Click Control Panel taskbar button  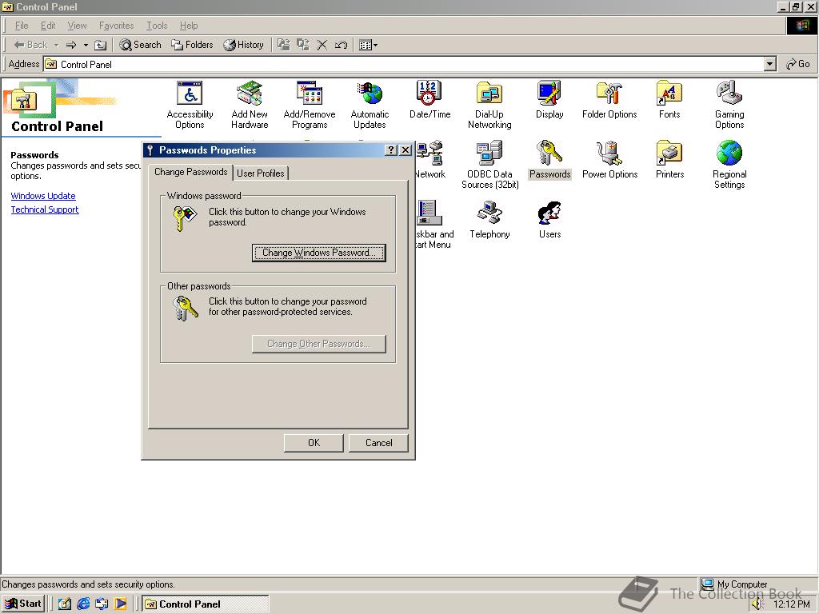(206, 604)
